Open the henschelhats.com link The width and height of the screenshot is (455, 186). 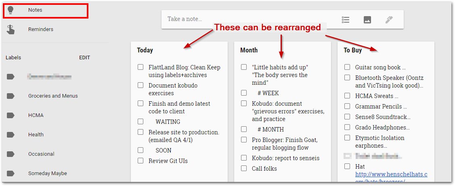click(x=391, y=178)
